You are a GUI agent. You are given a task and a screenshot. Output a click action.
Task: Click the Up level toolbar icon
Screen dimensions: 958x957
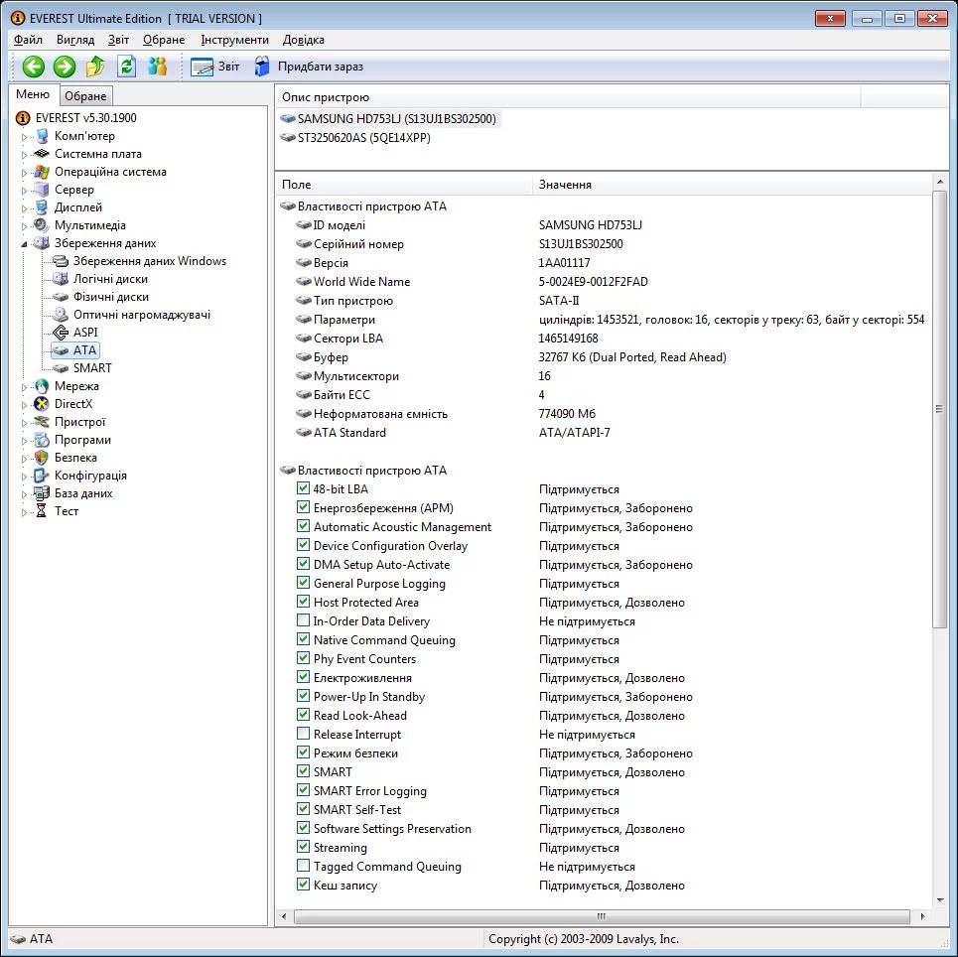pyautogui.click(x=95, y=67)
